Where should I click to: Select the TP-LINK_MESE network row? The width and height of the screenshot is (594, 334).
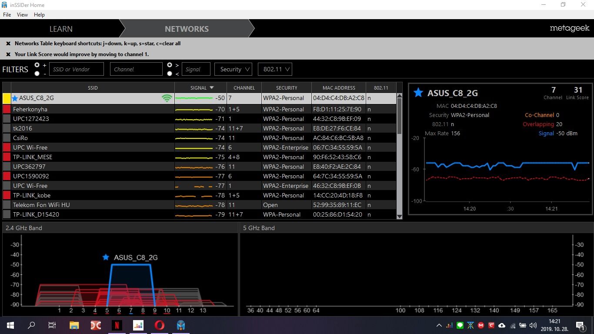point(200,157)
